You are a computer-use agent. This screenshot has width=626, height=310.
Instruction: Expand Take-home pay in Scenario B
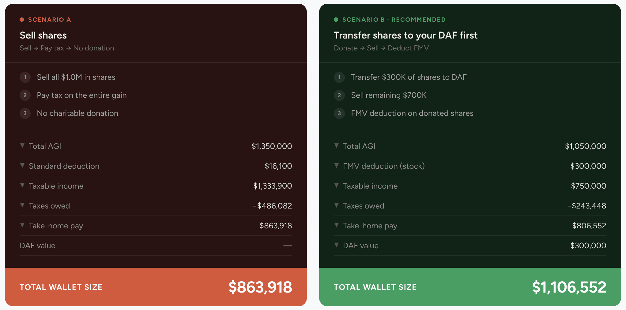[x=470, y=226]
